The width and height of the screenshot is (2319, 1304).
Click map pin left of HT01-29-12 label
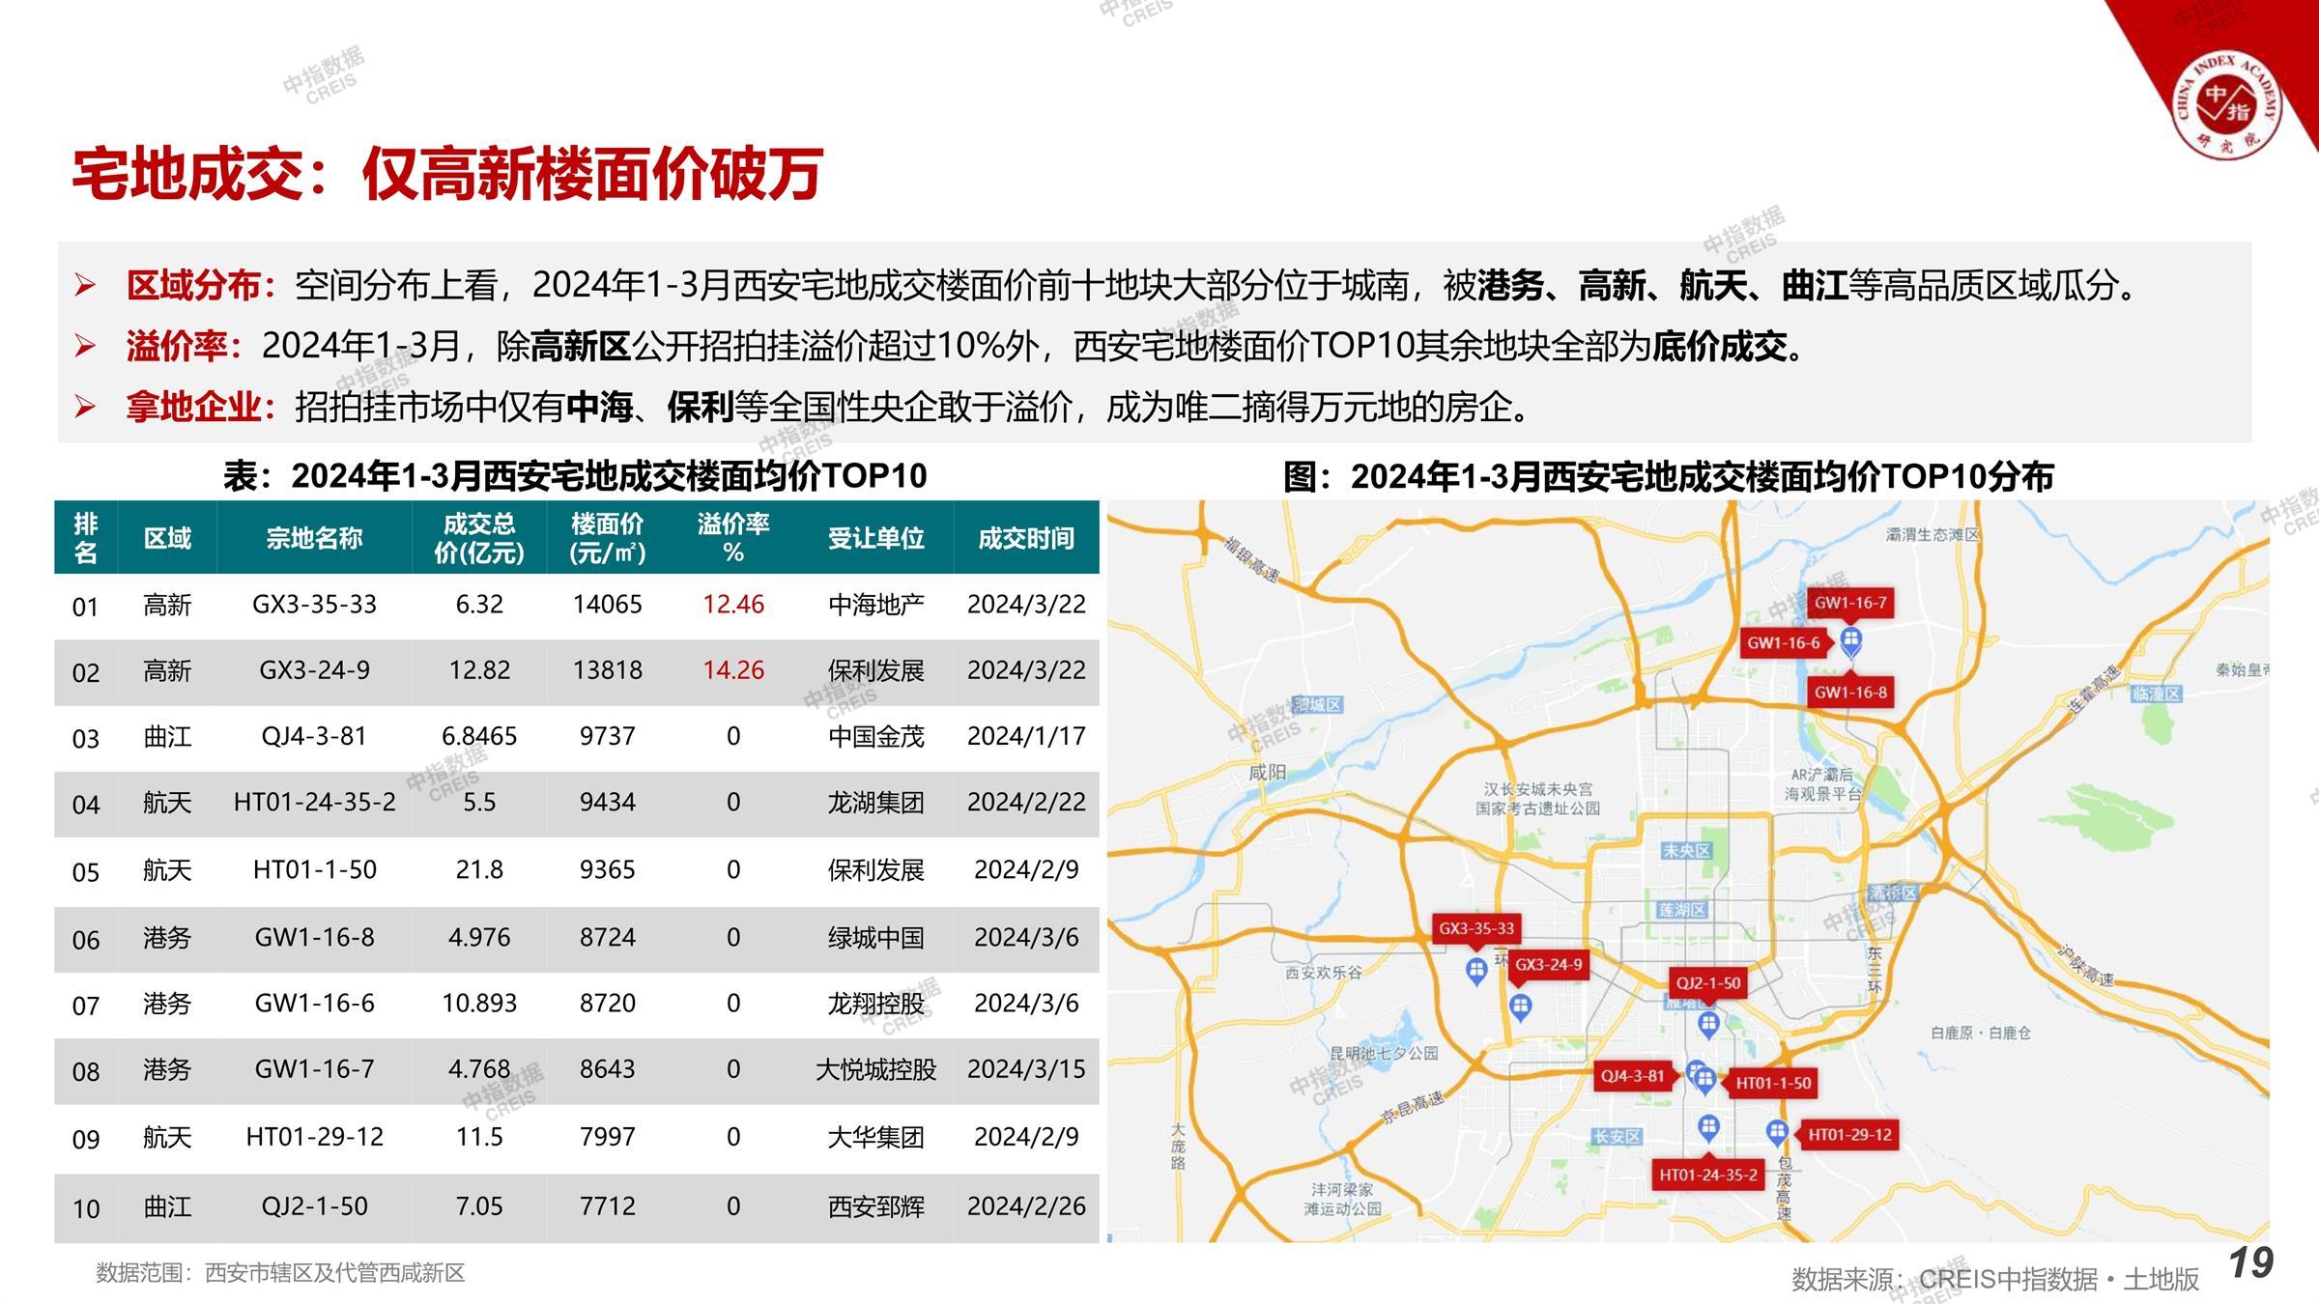pyautogui.click(x=1777, y=1131)
